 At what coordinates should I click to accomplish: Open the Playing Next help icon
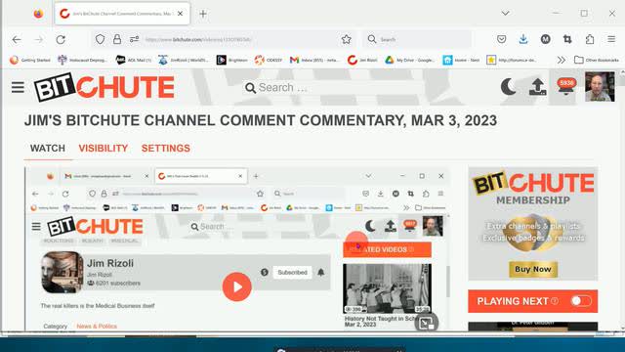(555, 301)
